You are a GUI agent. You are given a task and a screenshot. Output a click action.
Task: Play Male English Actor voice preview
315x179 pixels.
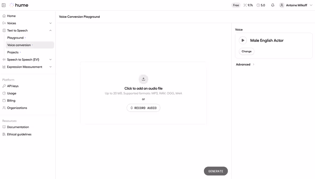243,40
